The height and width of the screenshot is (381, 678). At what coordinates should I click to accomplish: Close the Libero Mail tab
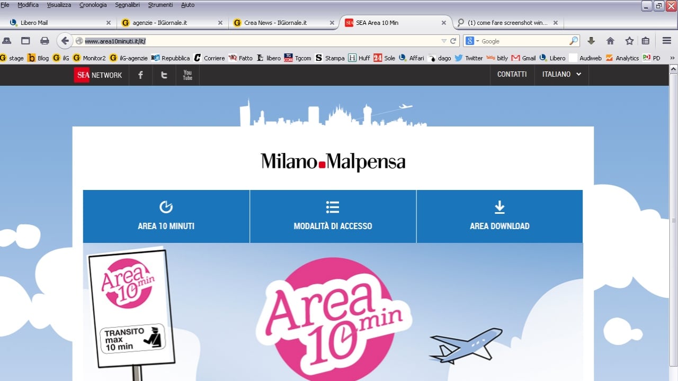[109, 23]
